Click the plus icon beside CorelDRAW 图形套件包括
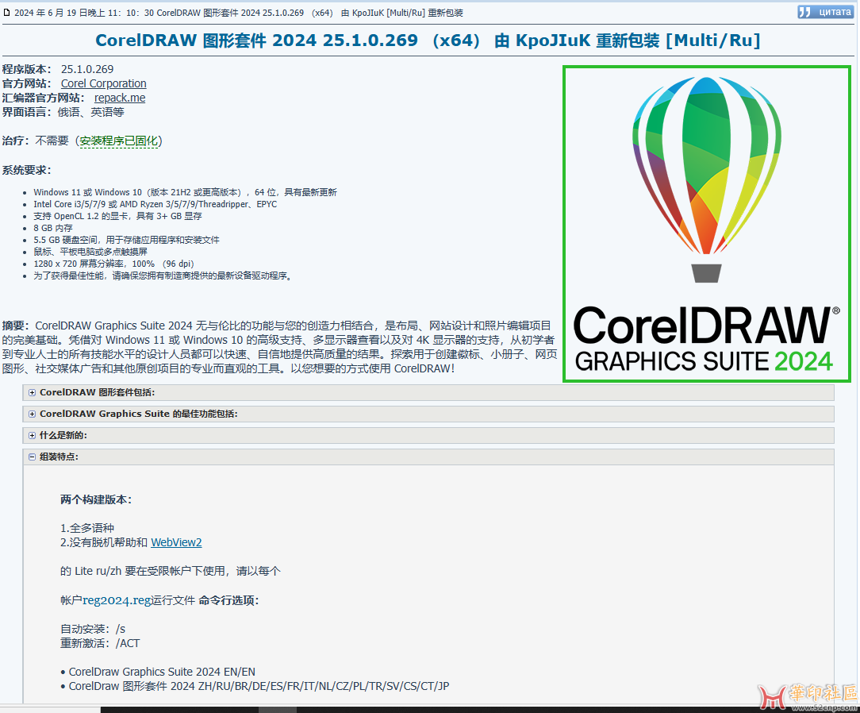860x713 pixels. (x=32, y=392)
